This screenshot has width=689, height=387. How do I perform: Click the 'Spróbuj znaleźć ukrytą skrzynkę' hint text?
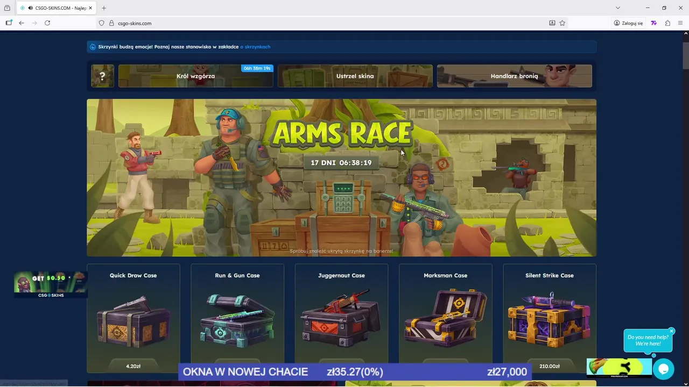tap(341, 251)
